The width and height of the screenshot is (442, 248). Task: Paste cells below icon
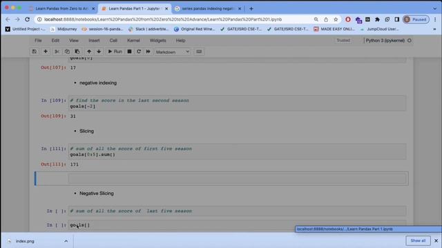click(x=77, y=52)
